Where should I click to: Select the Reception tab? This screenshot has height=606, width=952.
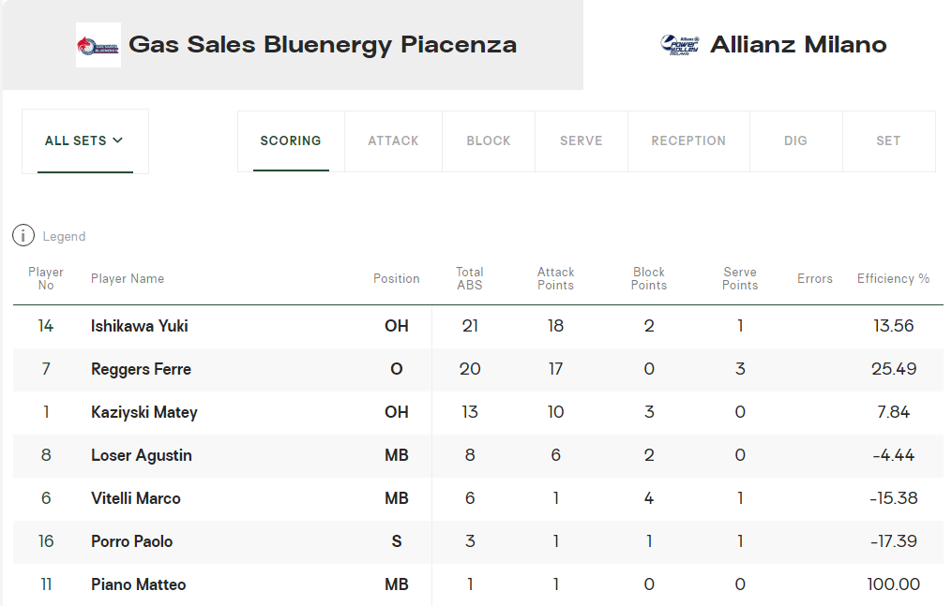688,140
